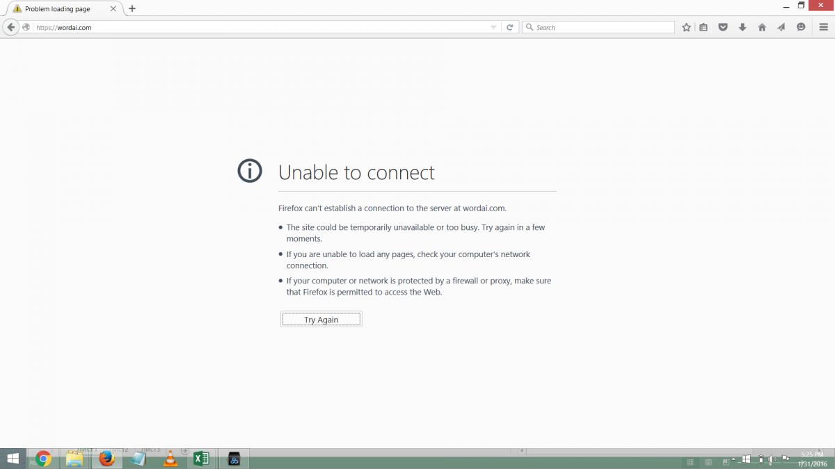Image resolution: width=835 pixels, height=469 pixels.
Task: Open Excel from the taskbar
Action: 201,459
